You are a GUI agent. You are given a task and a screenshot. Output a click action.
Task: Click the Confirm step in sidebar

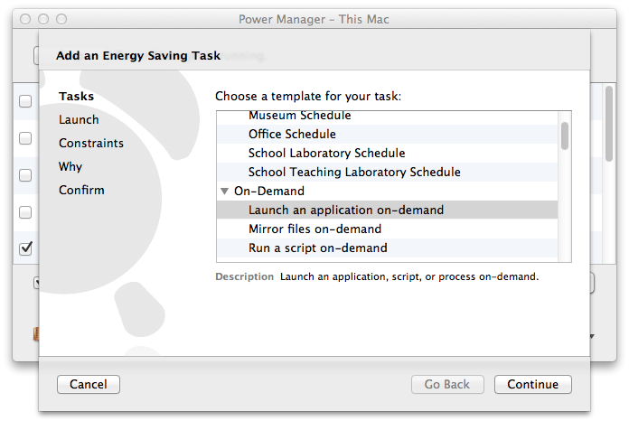(81, 190)
